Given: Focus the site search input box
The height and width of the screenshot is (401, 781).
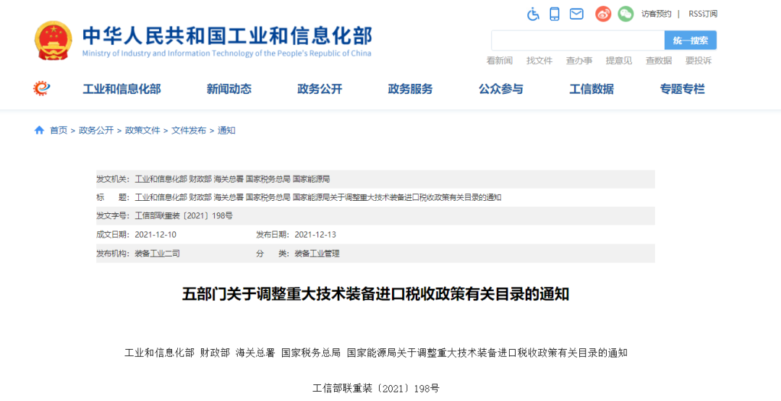Looking at the screenshot, I should (578, 40).
